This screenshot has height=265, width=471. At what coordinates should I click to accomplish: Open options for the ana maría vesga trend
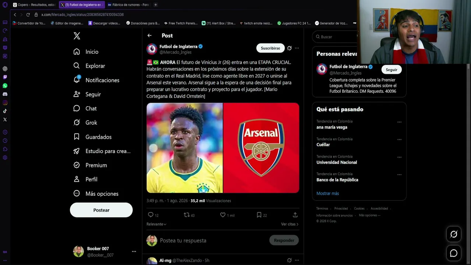click(x=399, y=122)
